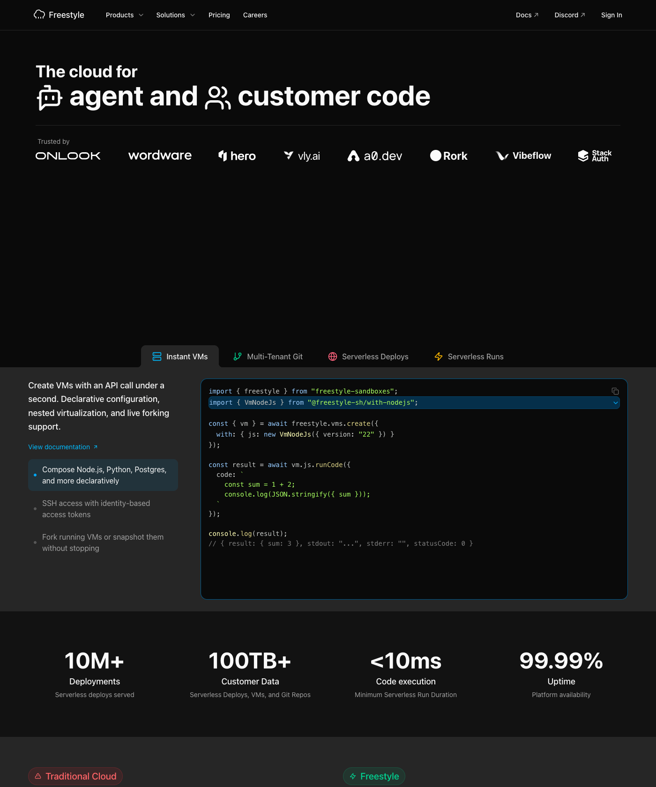Viewport: 656px width, 787px height.
Task: Switch to the Serverless Runs tab
Action: tap(469, 356)
